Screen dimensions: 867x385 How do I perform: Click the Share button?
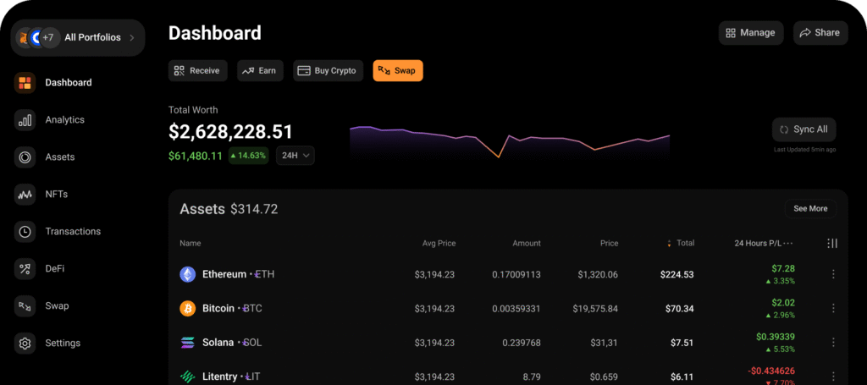coord(820,33)
